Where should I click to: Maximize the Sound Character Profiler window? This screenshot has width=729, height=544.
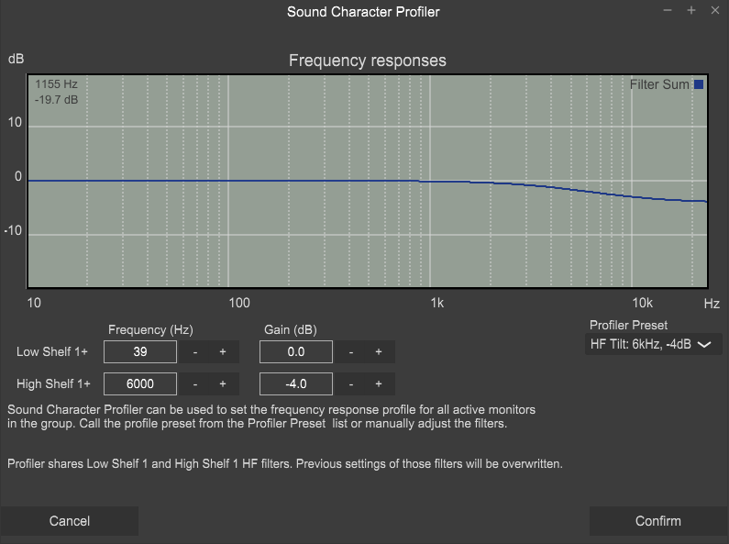pos(690,10)
